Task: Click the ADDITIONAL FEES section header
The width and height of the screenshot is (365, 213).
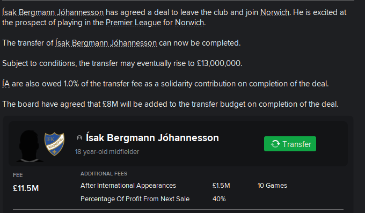Action: click(104, 174)
